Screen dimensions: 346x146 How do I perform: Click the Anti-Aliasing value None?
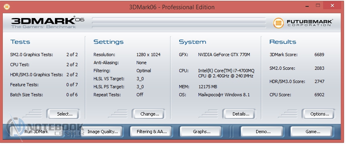(142, 63)
